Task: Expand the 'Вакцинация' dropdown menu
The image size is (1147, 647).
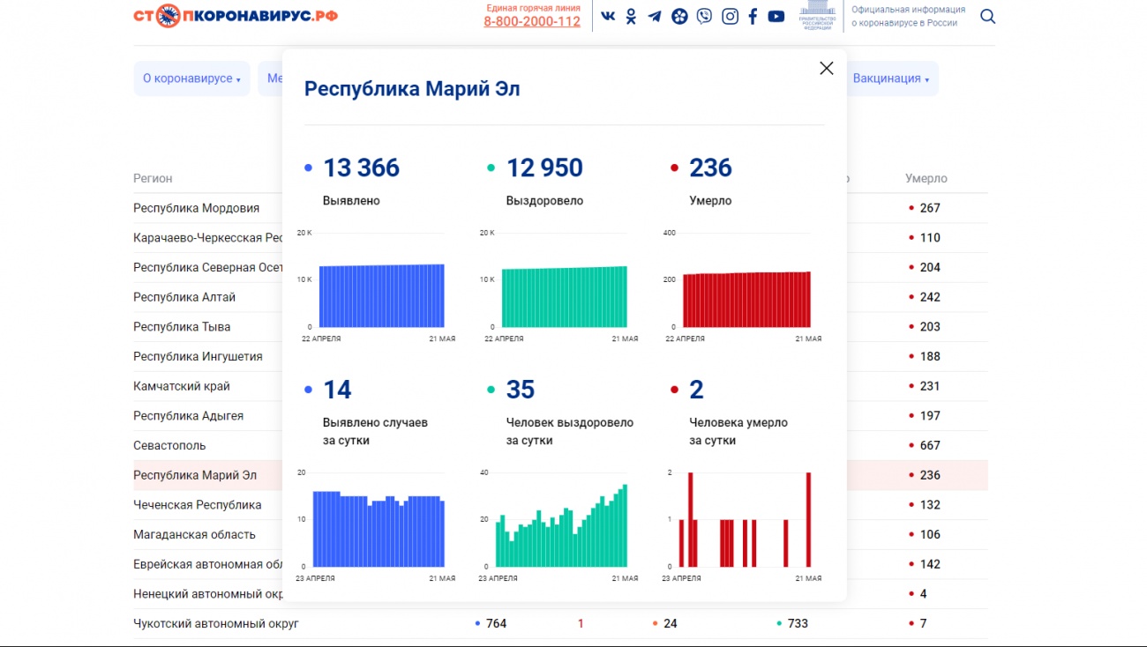Action: (x=891, y=78)
